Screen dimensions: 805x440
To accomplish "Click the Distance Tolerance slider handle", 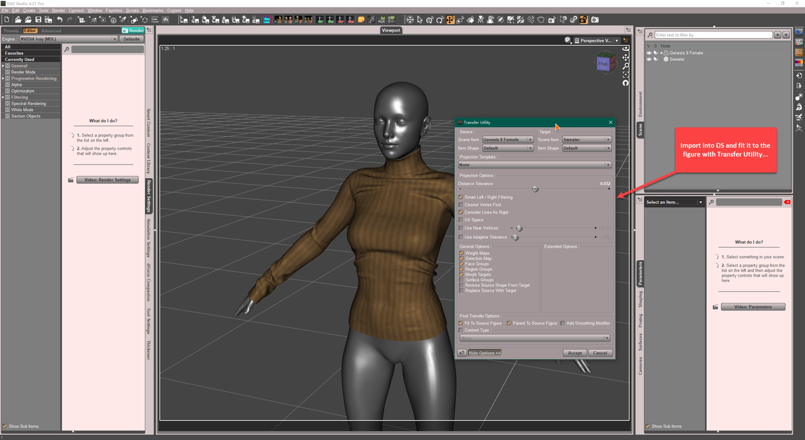I will point(535,189).
